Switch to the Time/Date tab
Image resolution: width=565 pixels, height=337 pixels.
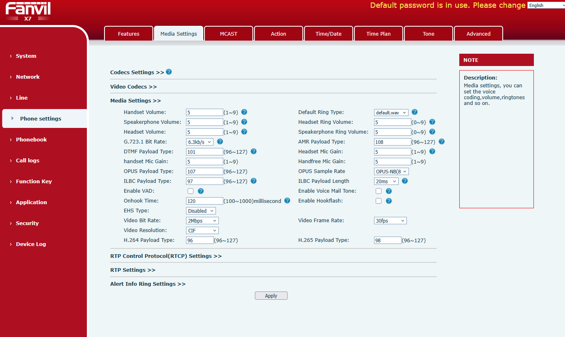[328, 34]
